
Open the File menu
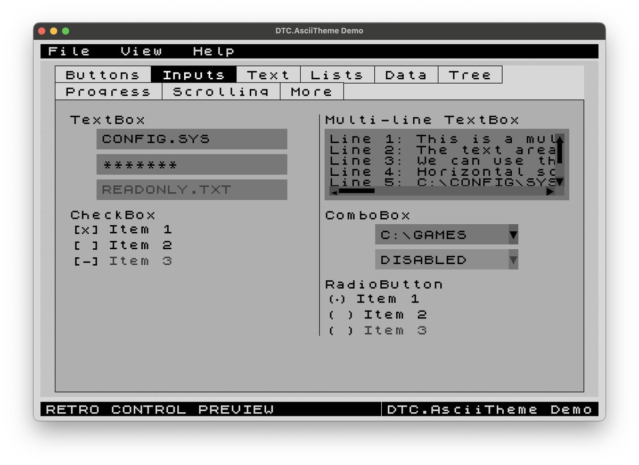[x=69, y=51]
